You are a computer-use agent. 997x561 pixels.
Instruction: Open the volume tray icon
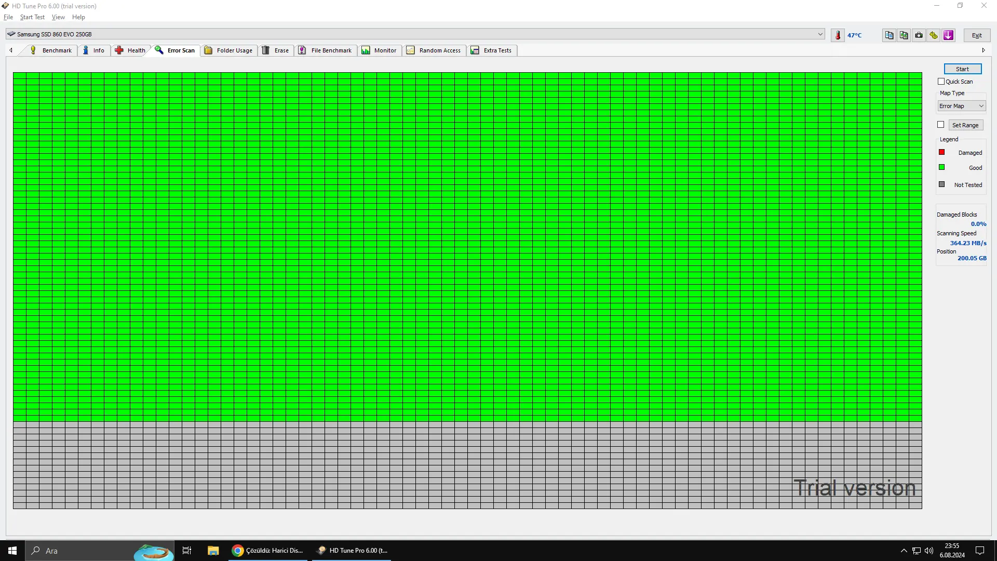pos(929,551)
